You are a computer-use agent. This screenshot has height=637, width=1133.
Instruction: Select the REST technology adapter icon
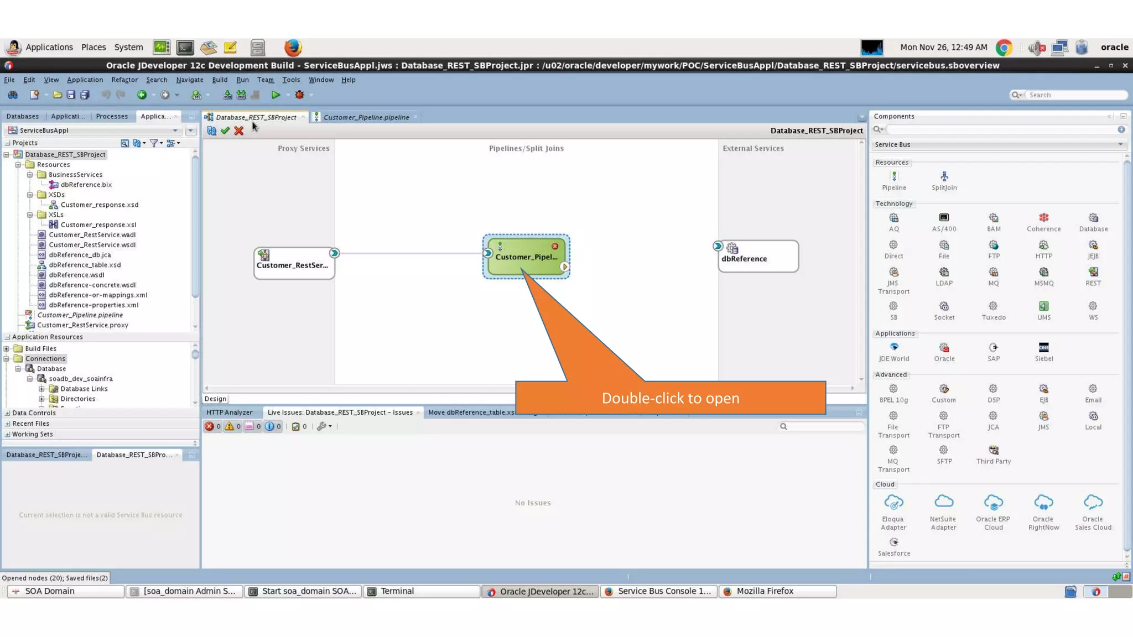coord(1093,273)
